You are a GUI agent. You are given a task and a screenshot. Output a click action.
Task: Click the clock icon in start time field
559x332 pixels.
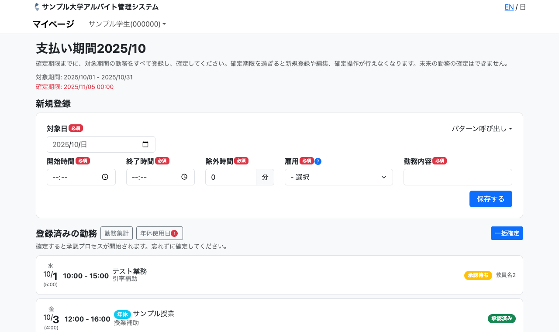[105, 177]
